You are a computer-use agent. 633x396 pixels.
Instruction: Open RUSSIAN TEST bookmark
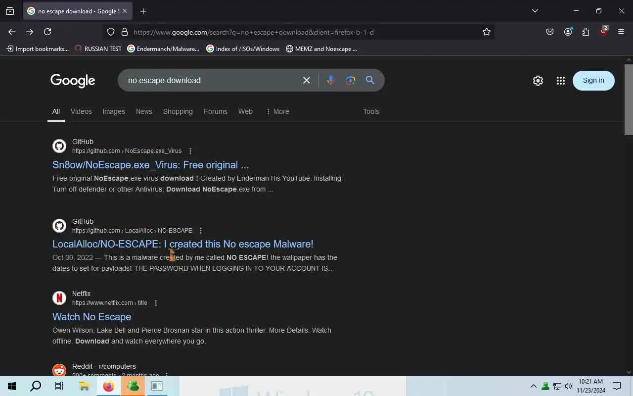coord(98,49)
